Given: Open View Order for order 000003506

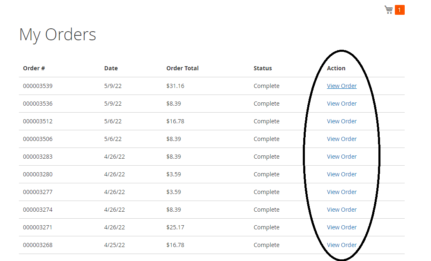Looking at the screenshot, I should [341, 139].
